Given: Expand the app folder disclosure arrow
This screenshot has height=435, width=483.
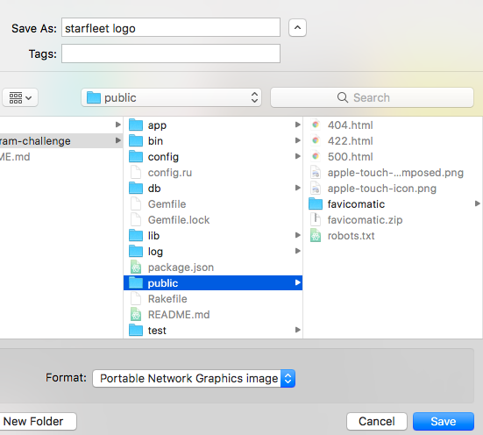Looking at the screenshot, I should click(297, 125).
